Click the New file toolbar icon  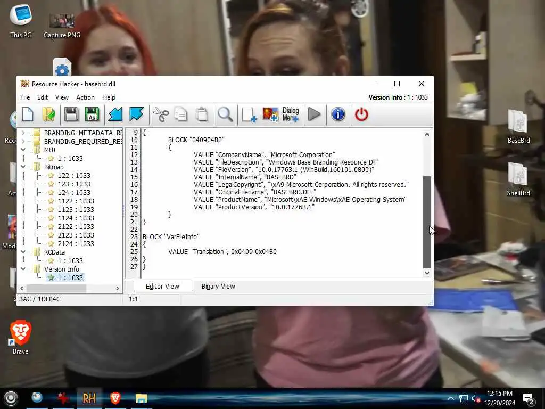click(28, 114)
